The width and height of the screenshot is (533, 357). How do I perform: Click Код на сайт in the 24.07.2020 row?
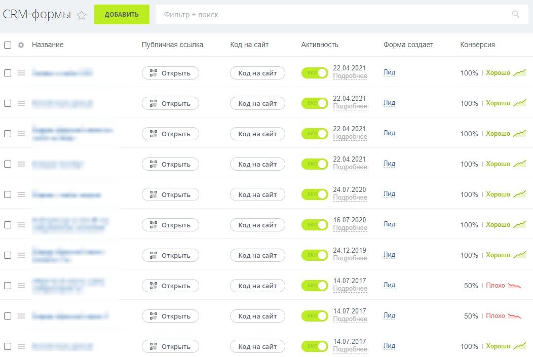(x=257, y=194)
